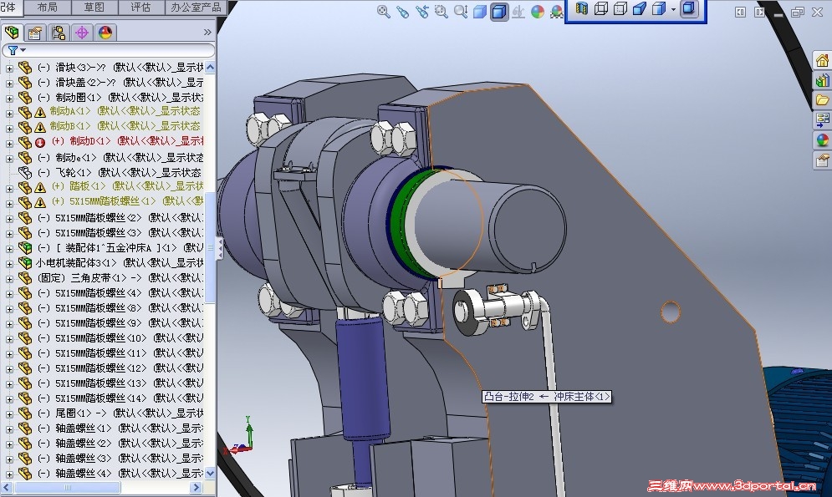Select the Wireframe display style icon
The image size is (832, 497).
pos(600,12)
